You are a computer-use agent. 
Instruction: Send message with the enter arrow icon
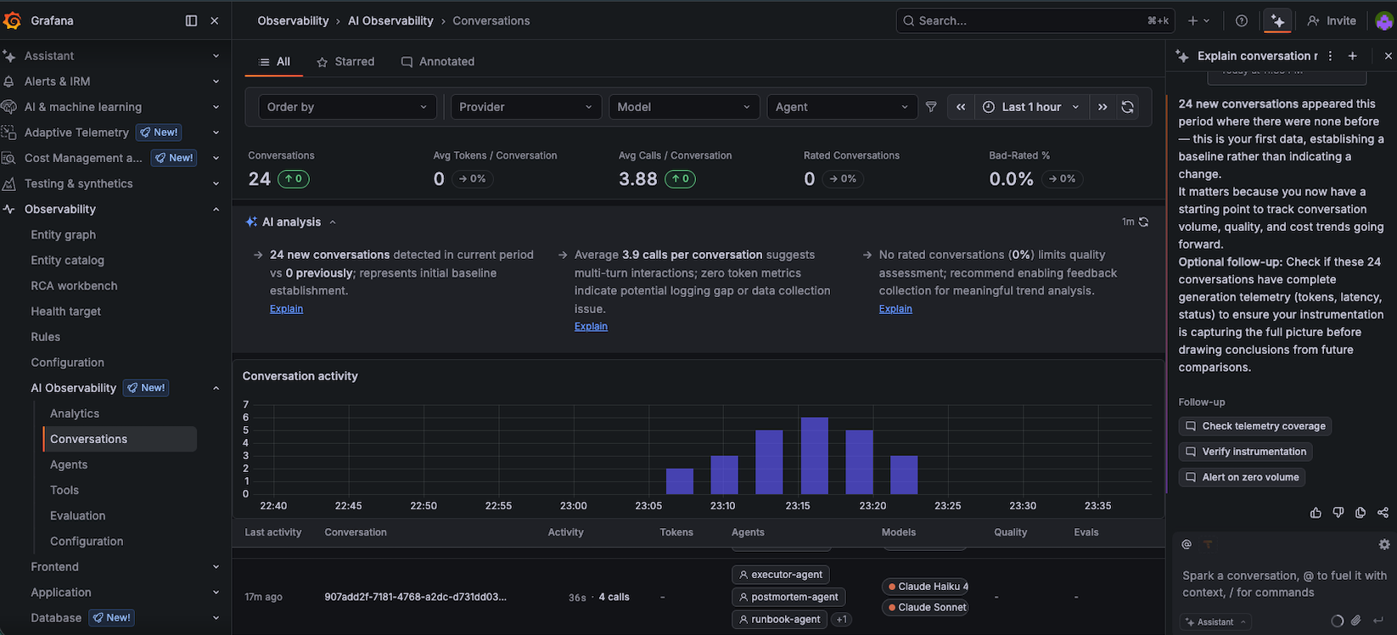(x=1378, y=621)
